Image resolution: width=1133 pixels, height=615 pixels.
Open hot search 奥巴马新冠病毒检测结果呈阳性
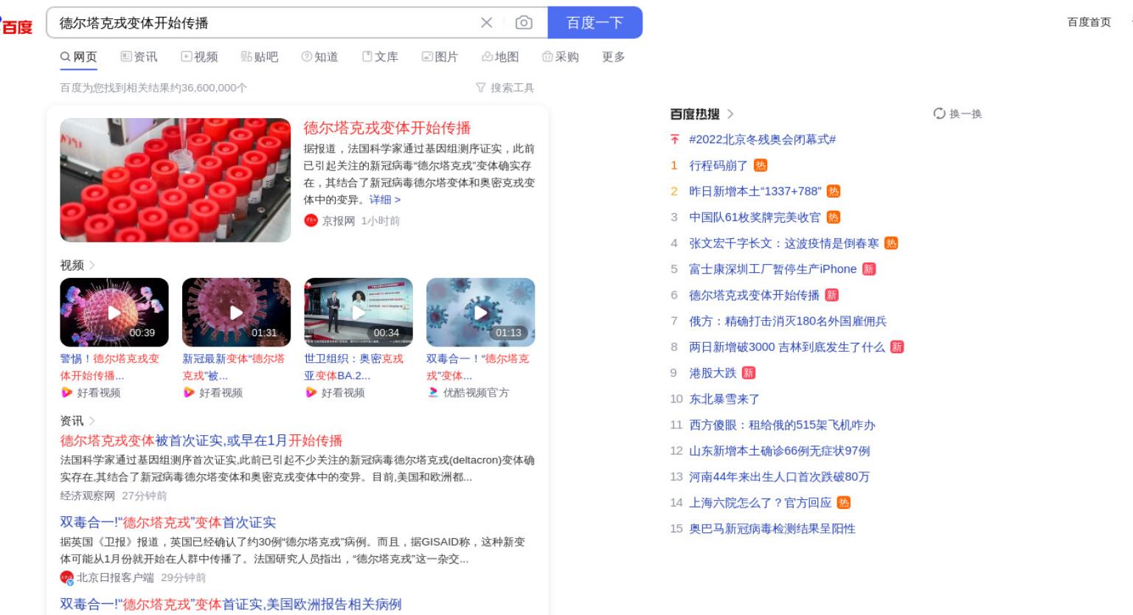(x=772, y=529)
